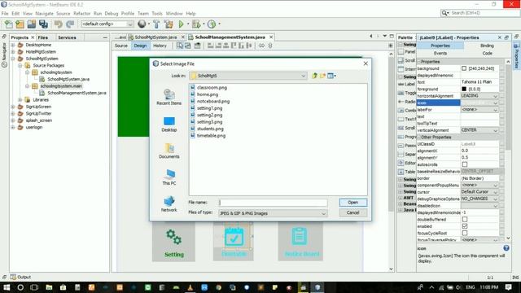The width and height of the screenshot is (521, 293).
Task: Click the Build Project hammer icon
Action: [156, 24]
